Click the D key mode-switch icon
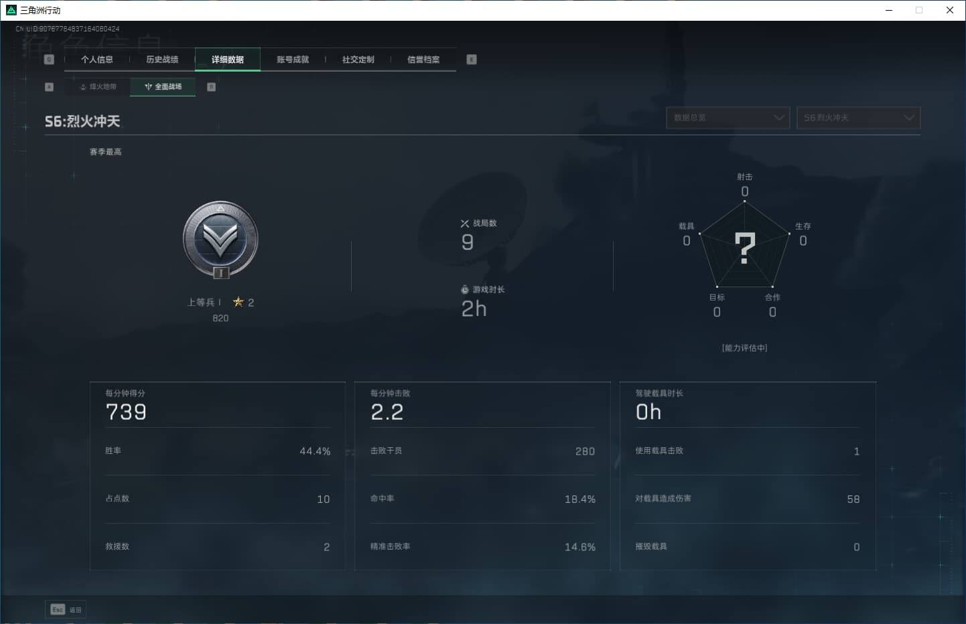 click(212, 87)
